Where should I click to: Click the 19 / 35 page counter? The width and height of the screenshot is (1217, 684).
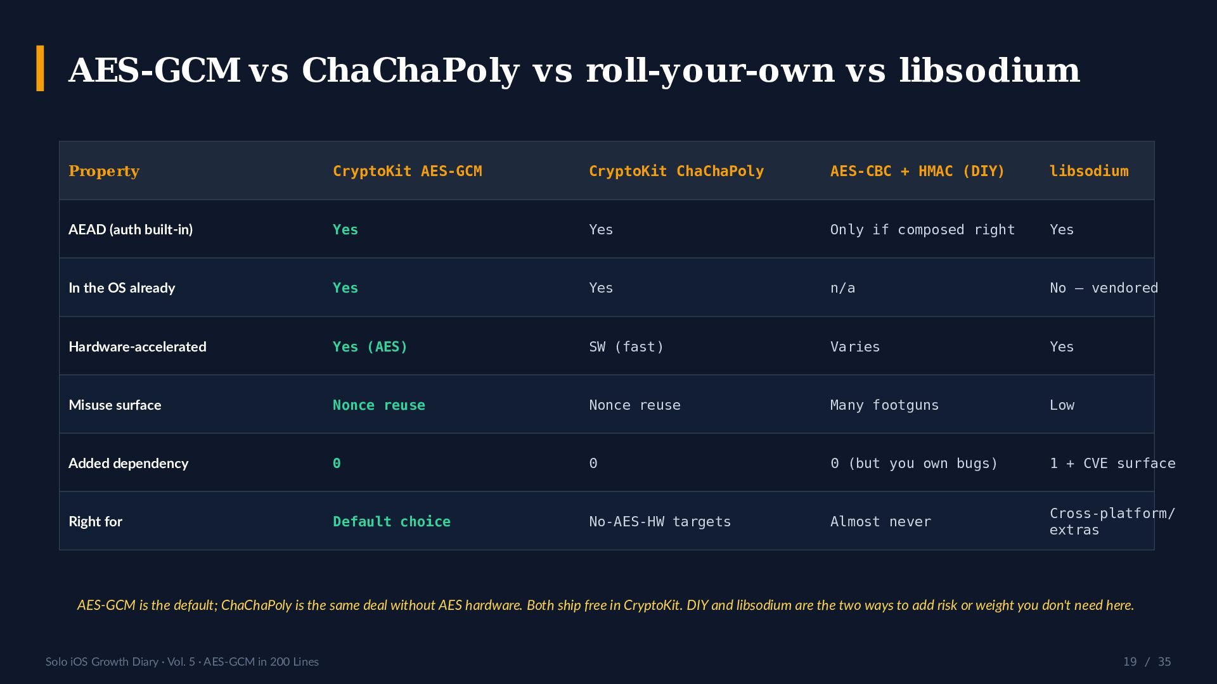click(1147, 661)
